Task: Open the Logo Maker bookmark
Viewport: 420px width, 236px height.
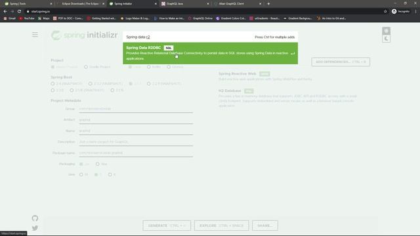Action: [x=135, y=18]
